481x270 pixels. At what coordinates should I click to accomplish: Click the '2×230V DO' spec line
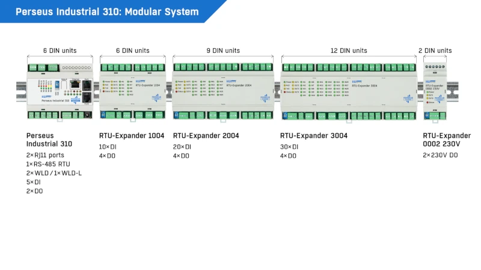440,155
